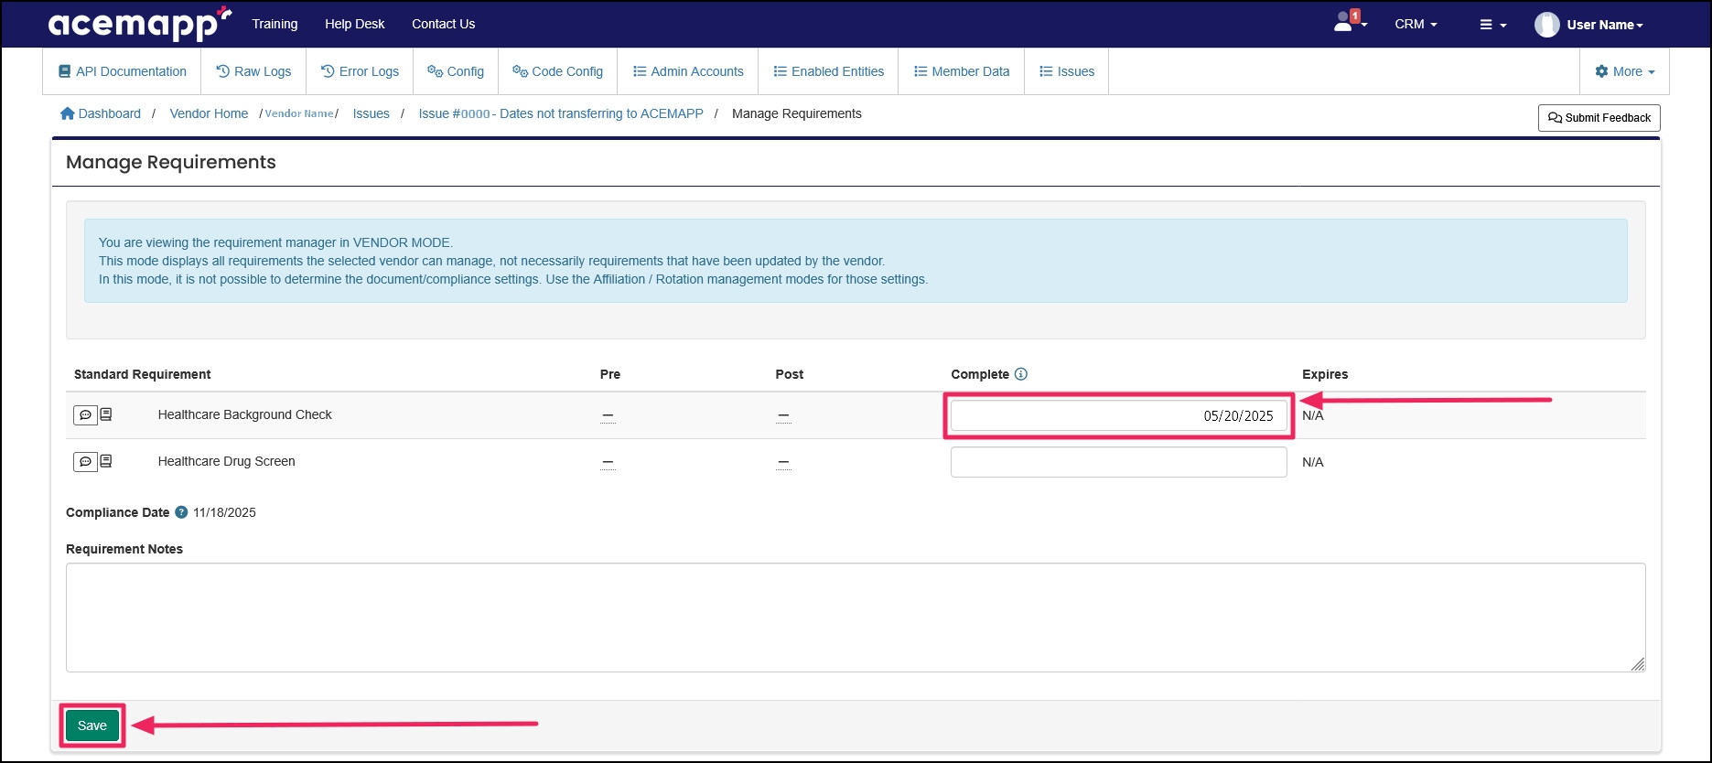Open the User Name account menu

[x=1605, y=25]
